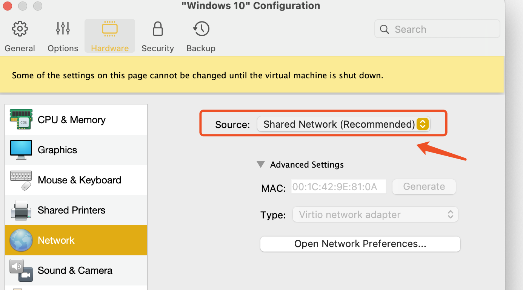Click the Graphics monitor icon
The width and height of the screenshot is (523, 290).
(21, 150)
